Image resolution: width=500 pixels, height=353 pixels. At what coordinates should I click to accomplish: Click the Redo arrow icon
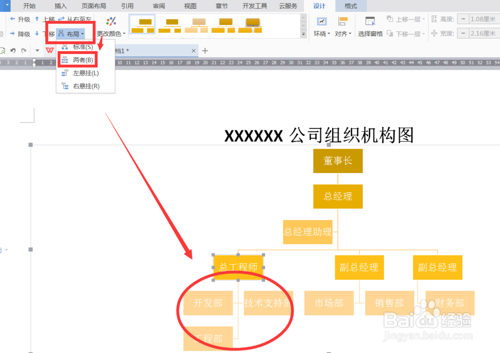click(23, 50)
